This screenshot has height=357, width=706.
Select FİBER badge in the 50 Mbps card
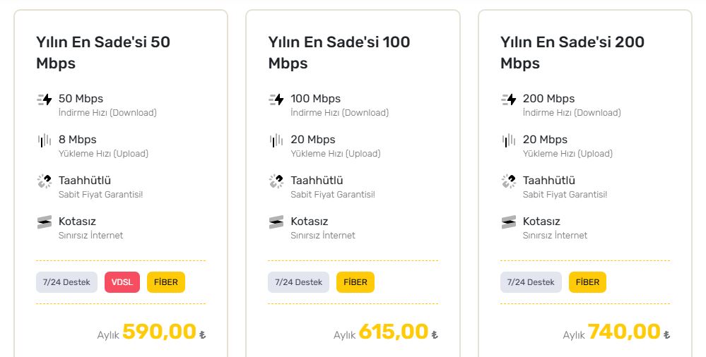tap(165, 282)
